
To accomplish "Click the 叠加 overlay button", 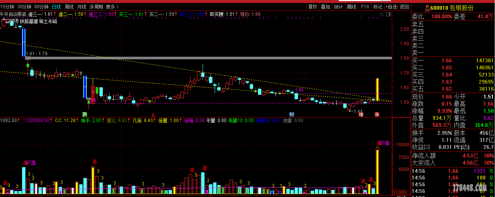I will point(325,7).
